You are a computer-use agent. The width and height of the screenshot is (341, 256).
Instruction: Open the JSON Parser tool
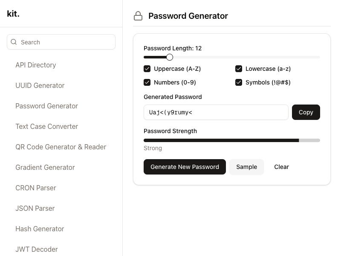35,208
